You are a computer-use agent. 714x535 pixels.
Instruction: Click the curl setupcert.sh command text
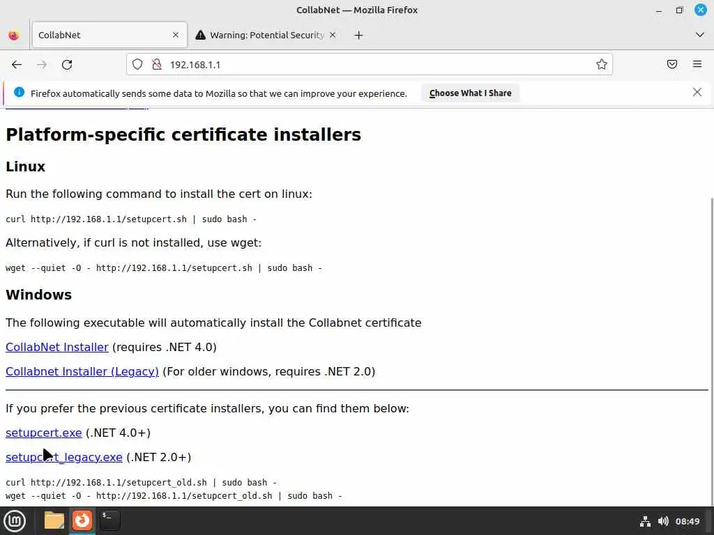(130, 219)
